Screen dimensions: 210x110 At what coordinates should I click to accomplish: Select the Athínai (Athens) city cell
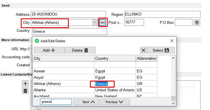[63, 84]
